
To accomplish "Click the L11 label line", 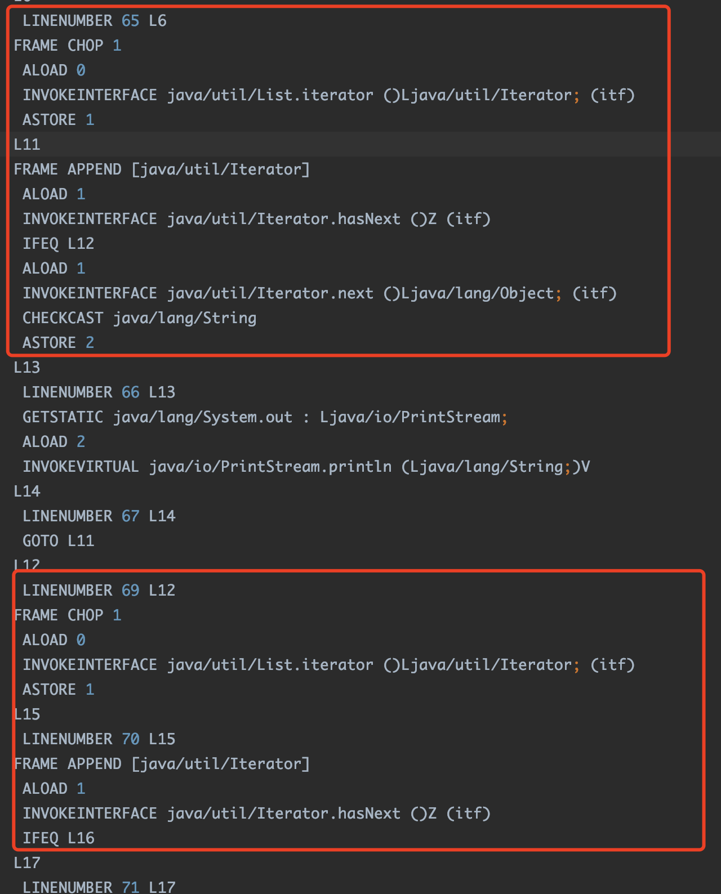I will (x=27, y=145).
